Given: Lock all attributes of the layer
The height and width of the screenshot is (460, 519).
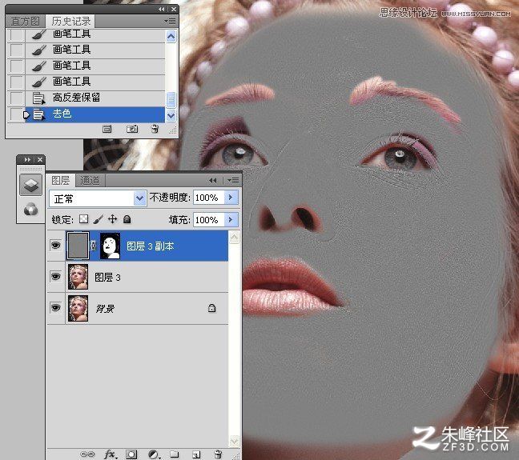Looking at the screenshot, I should [127, 219].
